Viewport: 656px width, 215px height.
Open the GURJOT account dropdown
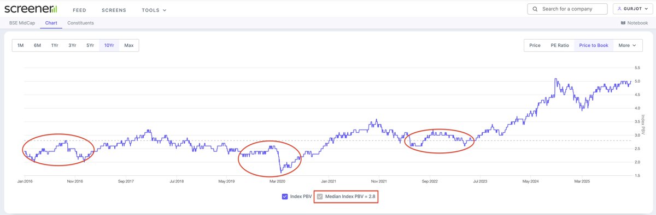(x=632, y=9)
